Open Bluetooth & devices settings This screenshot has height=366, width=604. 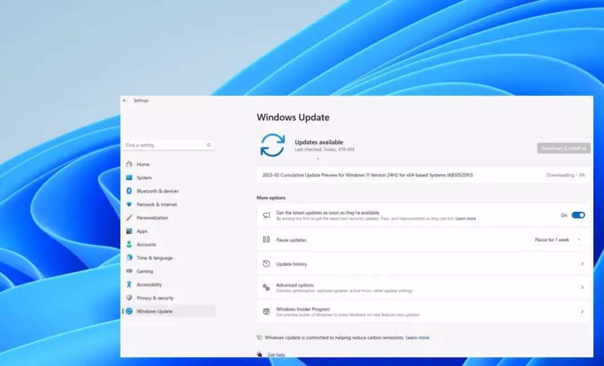[x=158, y=191]
